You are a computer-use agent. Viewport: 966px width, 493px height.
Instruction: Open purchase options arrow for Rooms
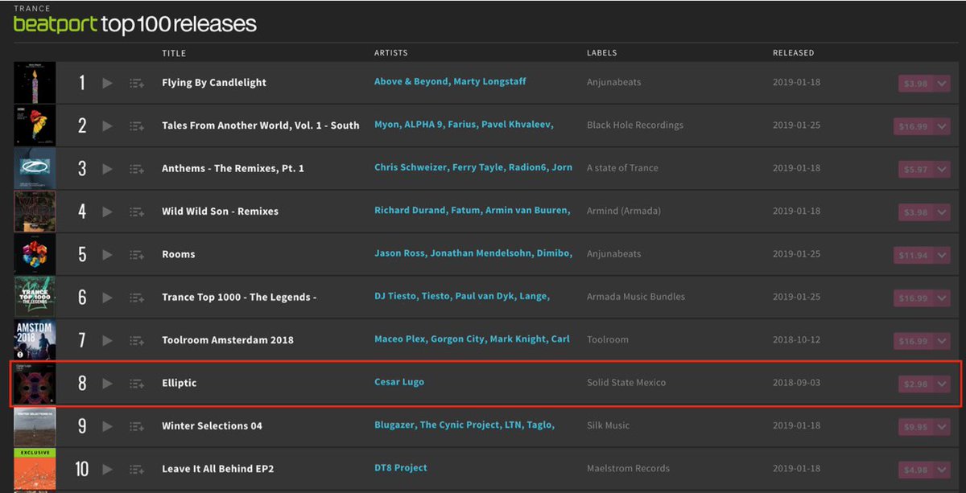tap(943, 255)
